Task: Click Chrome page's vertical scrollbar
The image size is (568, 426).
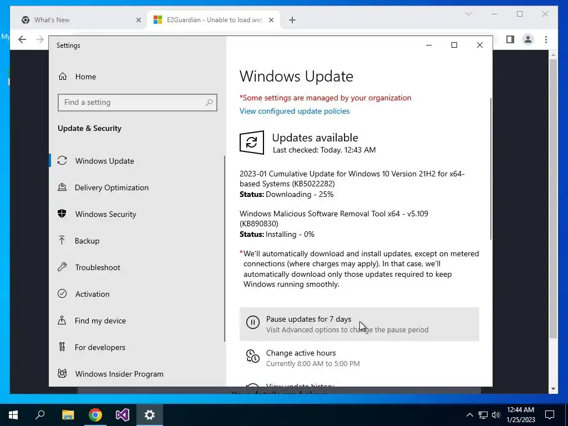Action: click(553, 199)
